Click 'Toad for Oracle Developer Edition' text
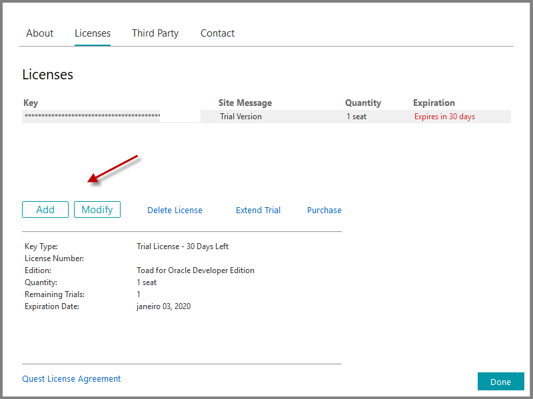 pos(195,270)
